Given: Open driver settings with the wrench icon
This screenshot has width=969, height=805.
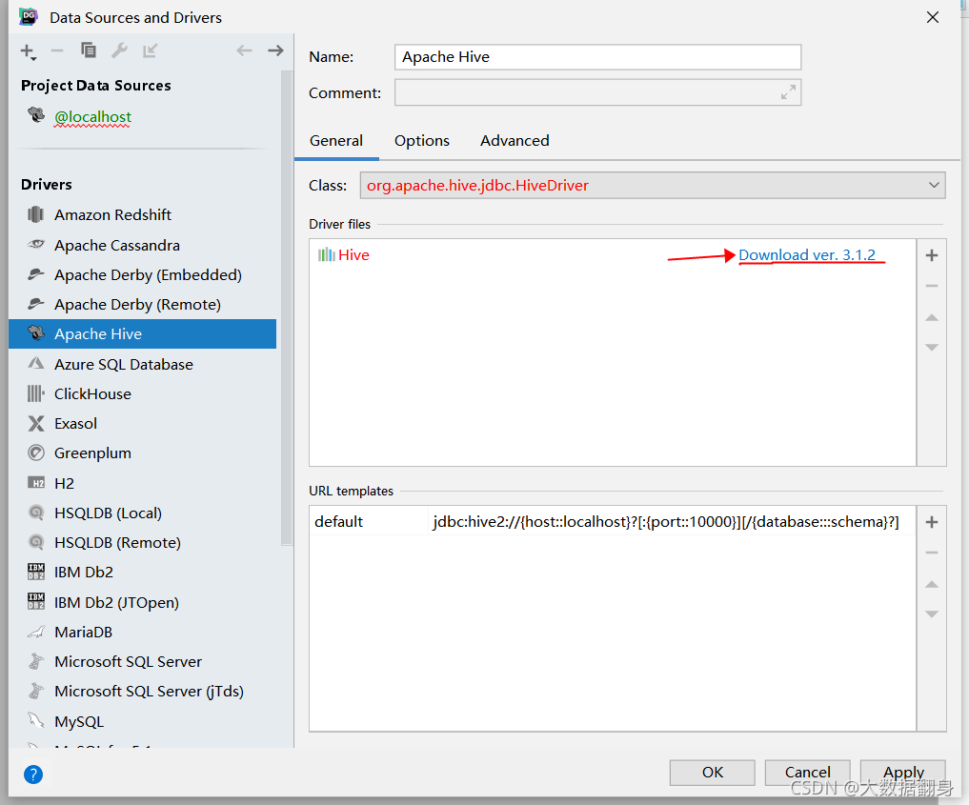Looking at the screenshot, I should [119, 50].
